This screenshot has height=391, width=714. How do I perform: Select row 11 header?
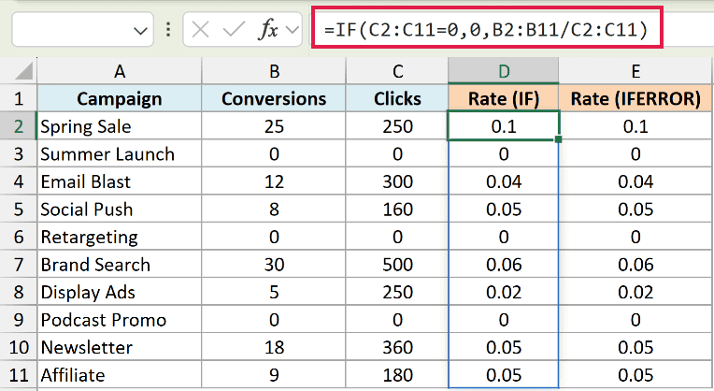click(x=18, y=375)
